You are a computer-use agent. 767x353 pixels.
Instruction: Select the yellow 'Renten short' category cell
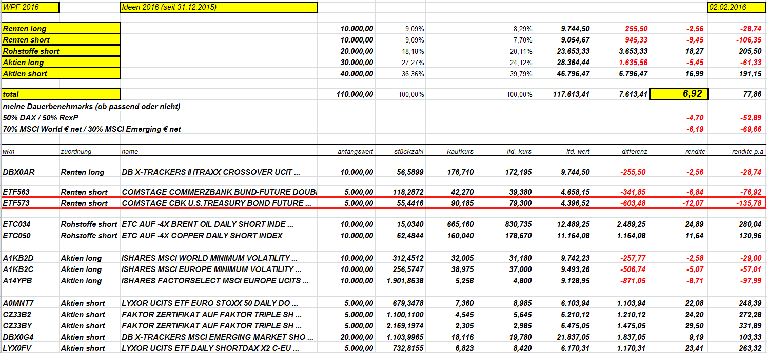[61, 39]
